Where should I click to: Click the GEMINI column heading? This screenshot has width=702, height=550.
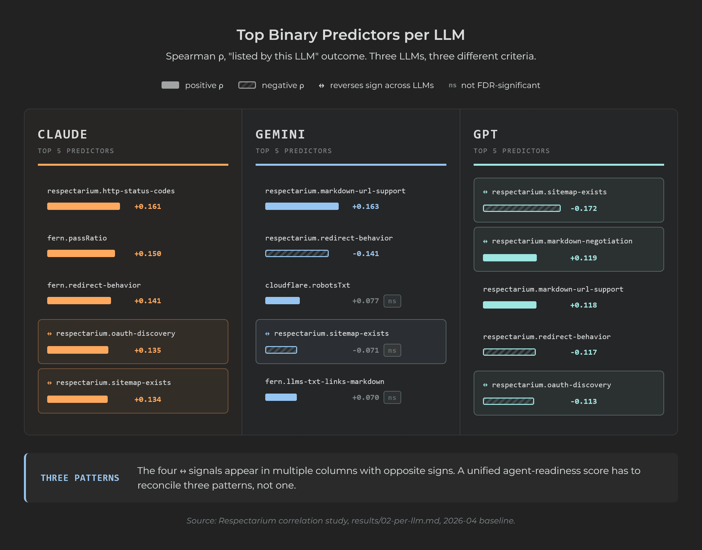pos(281,135)
